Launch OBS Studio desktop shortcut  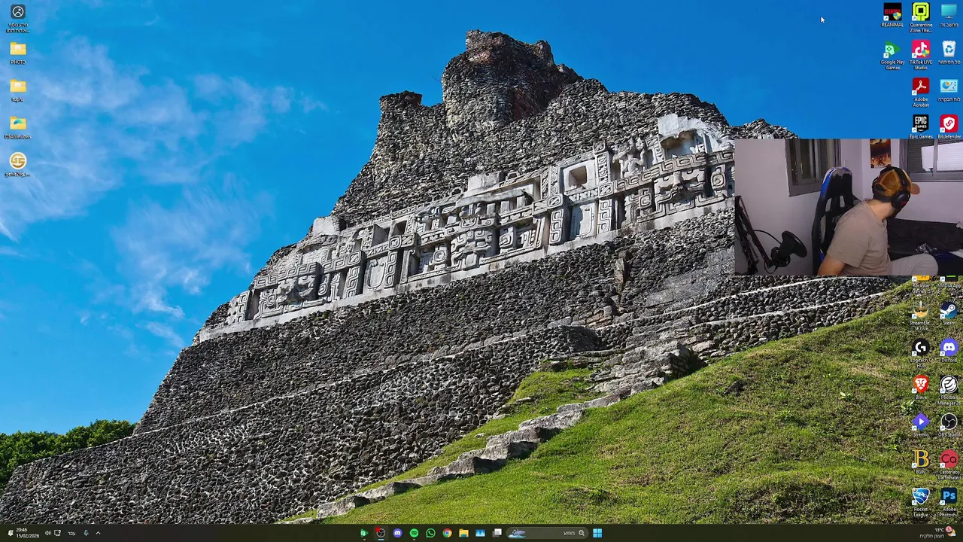949,425
